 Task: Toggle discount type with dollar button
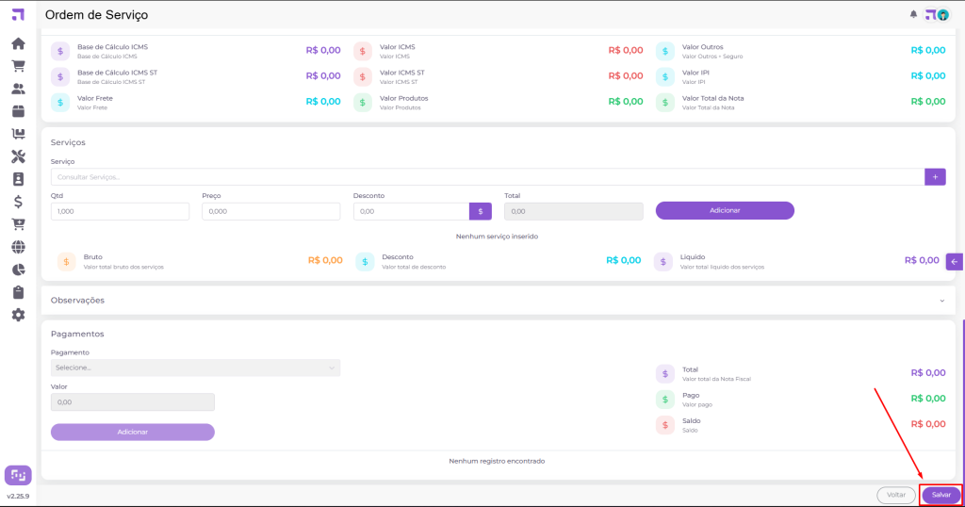(x=481, y=211)
